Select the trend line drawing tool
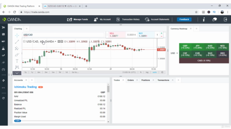 [17, 42]
